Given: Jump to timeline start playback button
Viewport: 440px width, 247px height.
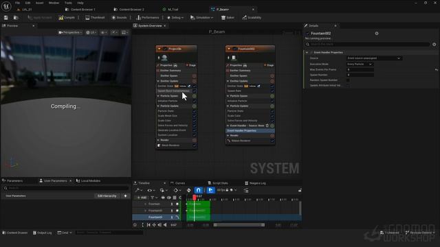Looking at the screenshot, I should [148, 225].
